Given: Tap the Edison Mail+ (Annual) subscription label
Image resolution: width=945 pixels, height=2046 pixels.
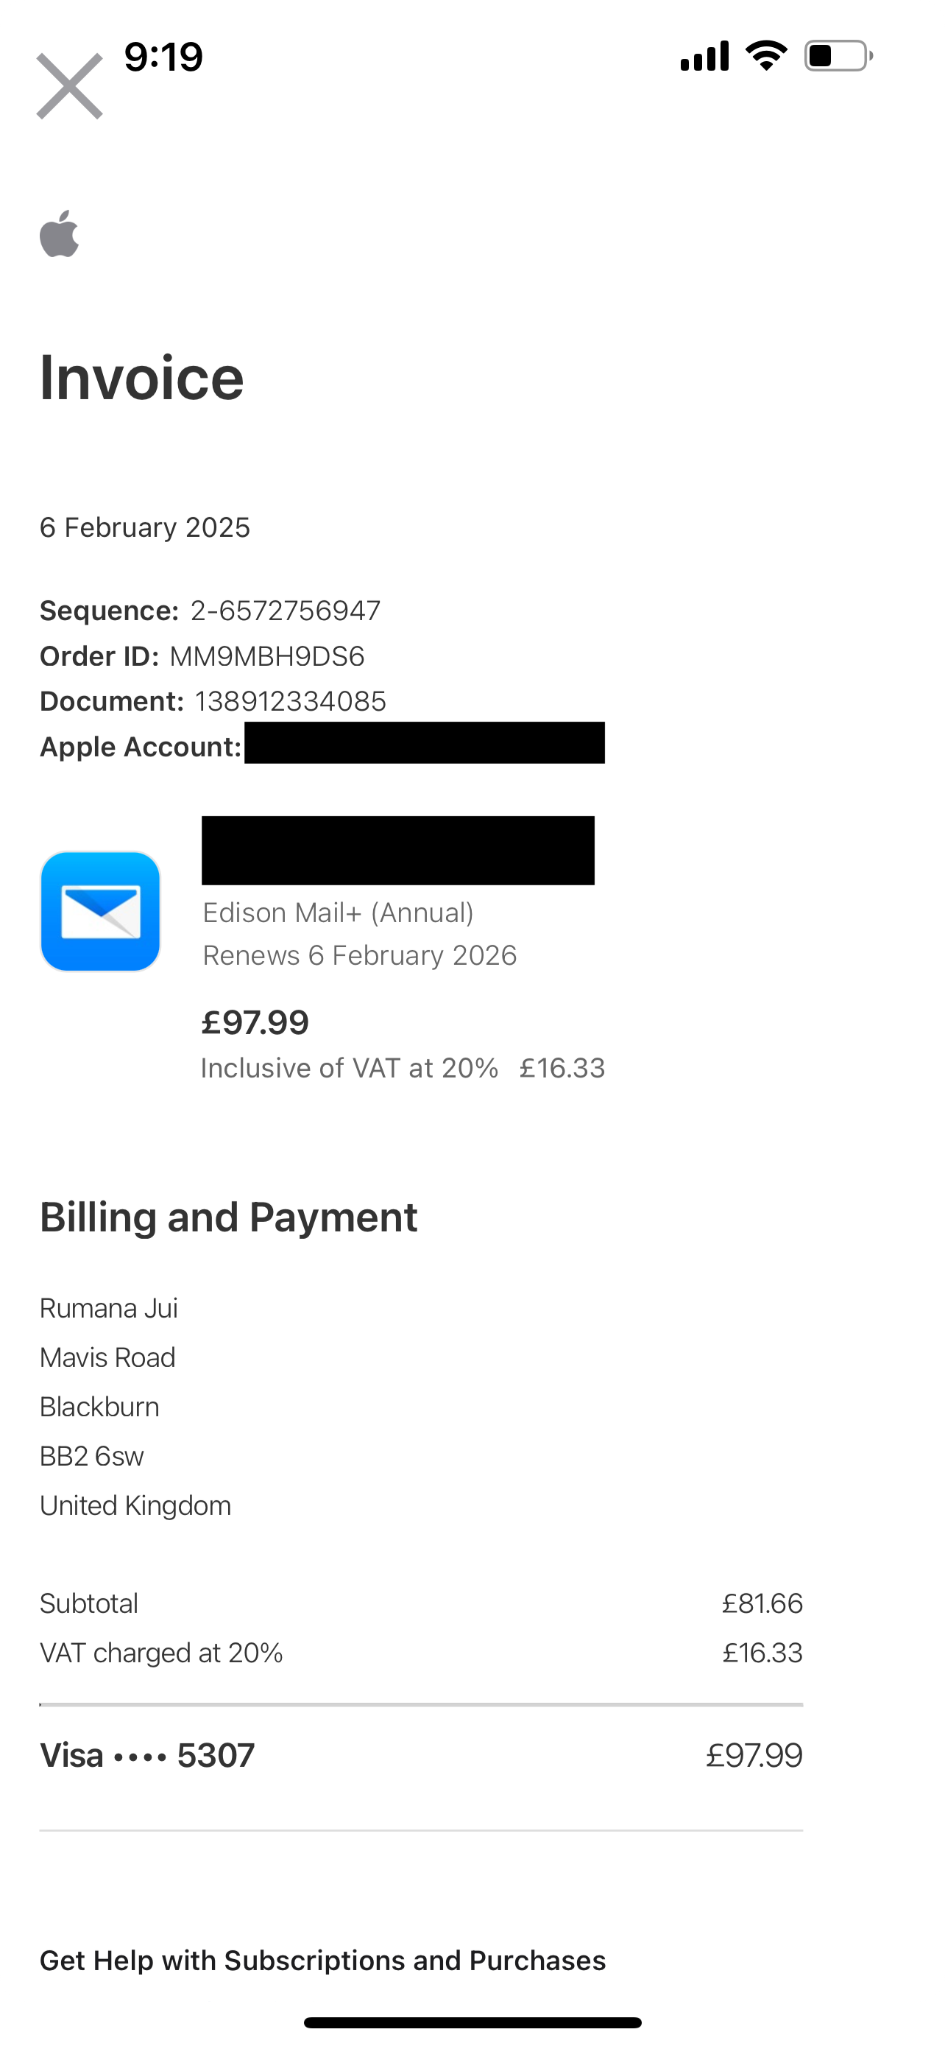Looking at the screenshot, I should tap(338, 913).
